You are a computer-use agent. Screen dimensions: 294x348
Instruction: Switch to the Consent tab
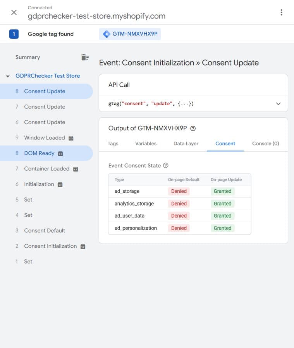[225, 144]
